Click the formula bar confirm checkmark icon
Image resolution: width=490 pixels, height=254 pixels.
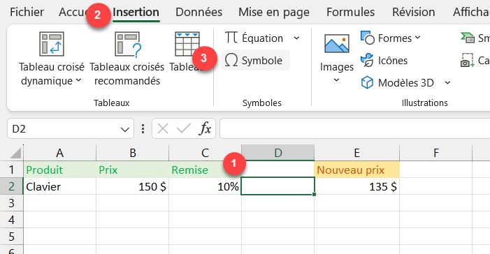click(183, 128)
